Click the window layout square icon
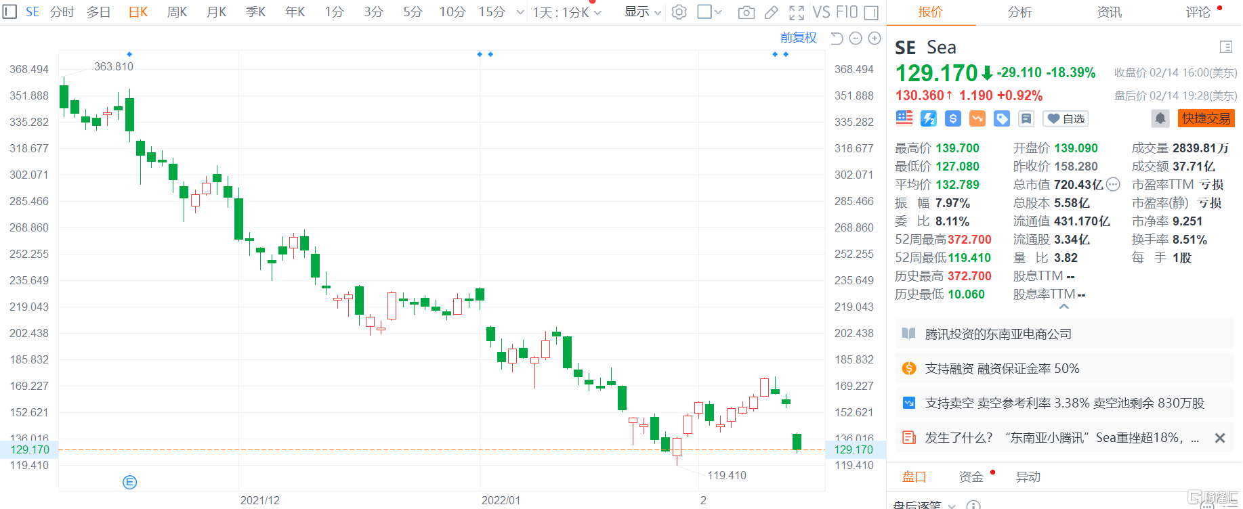The height and width of the screenshot is (509, 1243). (x=704, y=12)
